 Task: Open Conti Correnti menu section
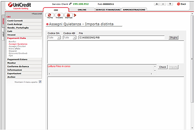24,21
